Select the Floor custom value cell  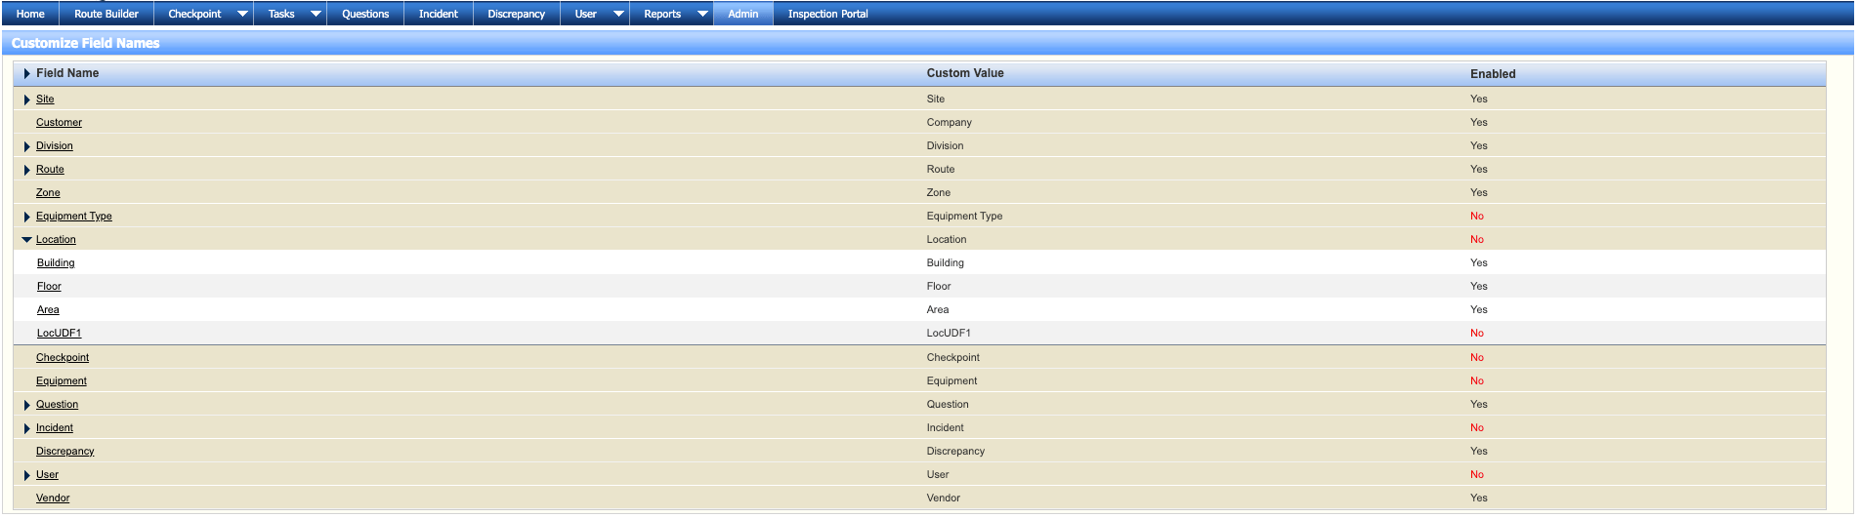tap(939, 287)
